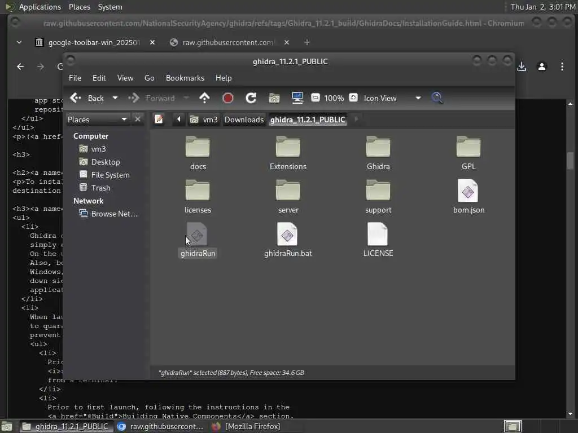Image resolution: width=578 pixels, height=433 pixels.
Task: Open the Back history dropdown arrow
Action: [115, 98]
